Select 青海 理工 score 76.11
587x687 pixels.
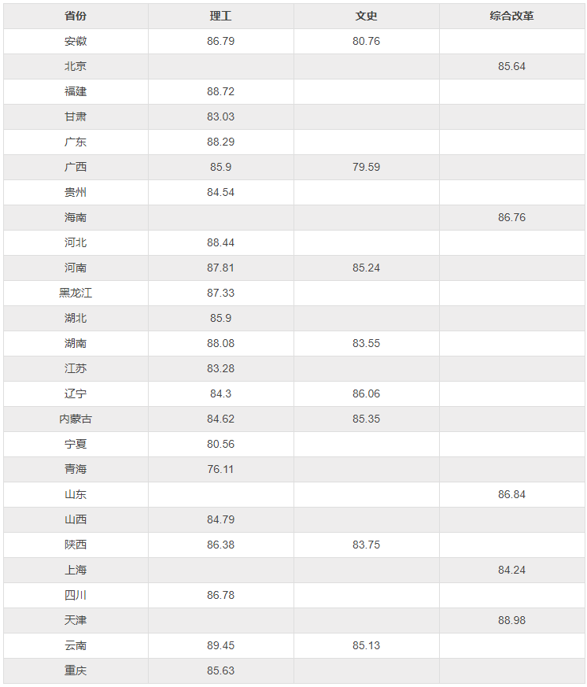point(220,469)
